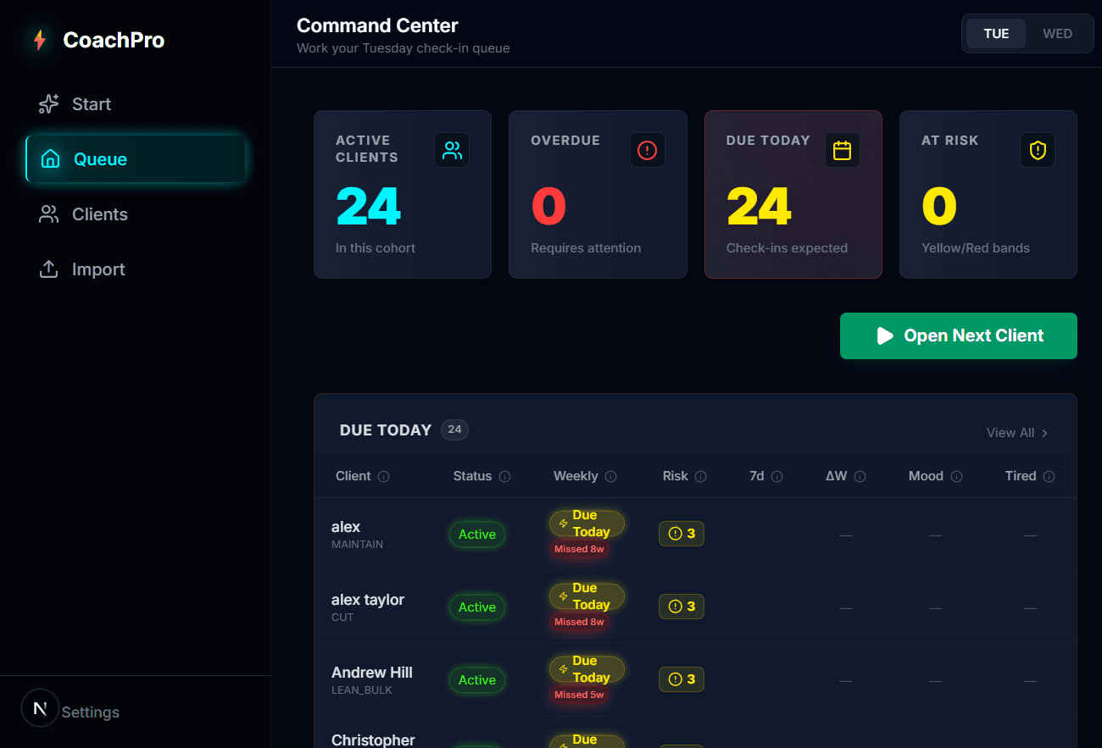Click the Risk column header label
1102x748 pixels.
(675, 476)
